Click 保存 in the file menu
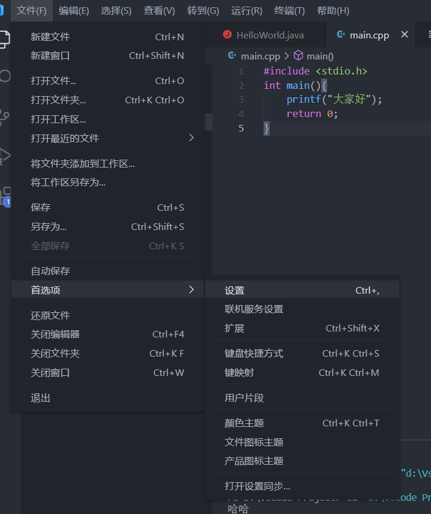 tap(108, 208)
